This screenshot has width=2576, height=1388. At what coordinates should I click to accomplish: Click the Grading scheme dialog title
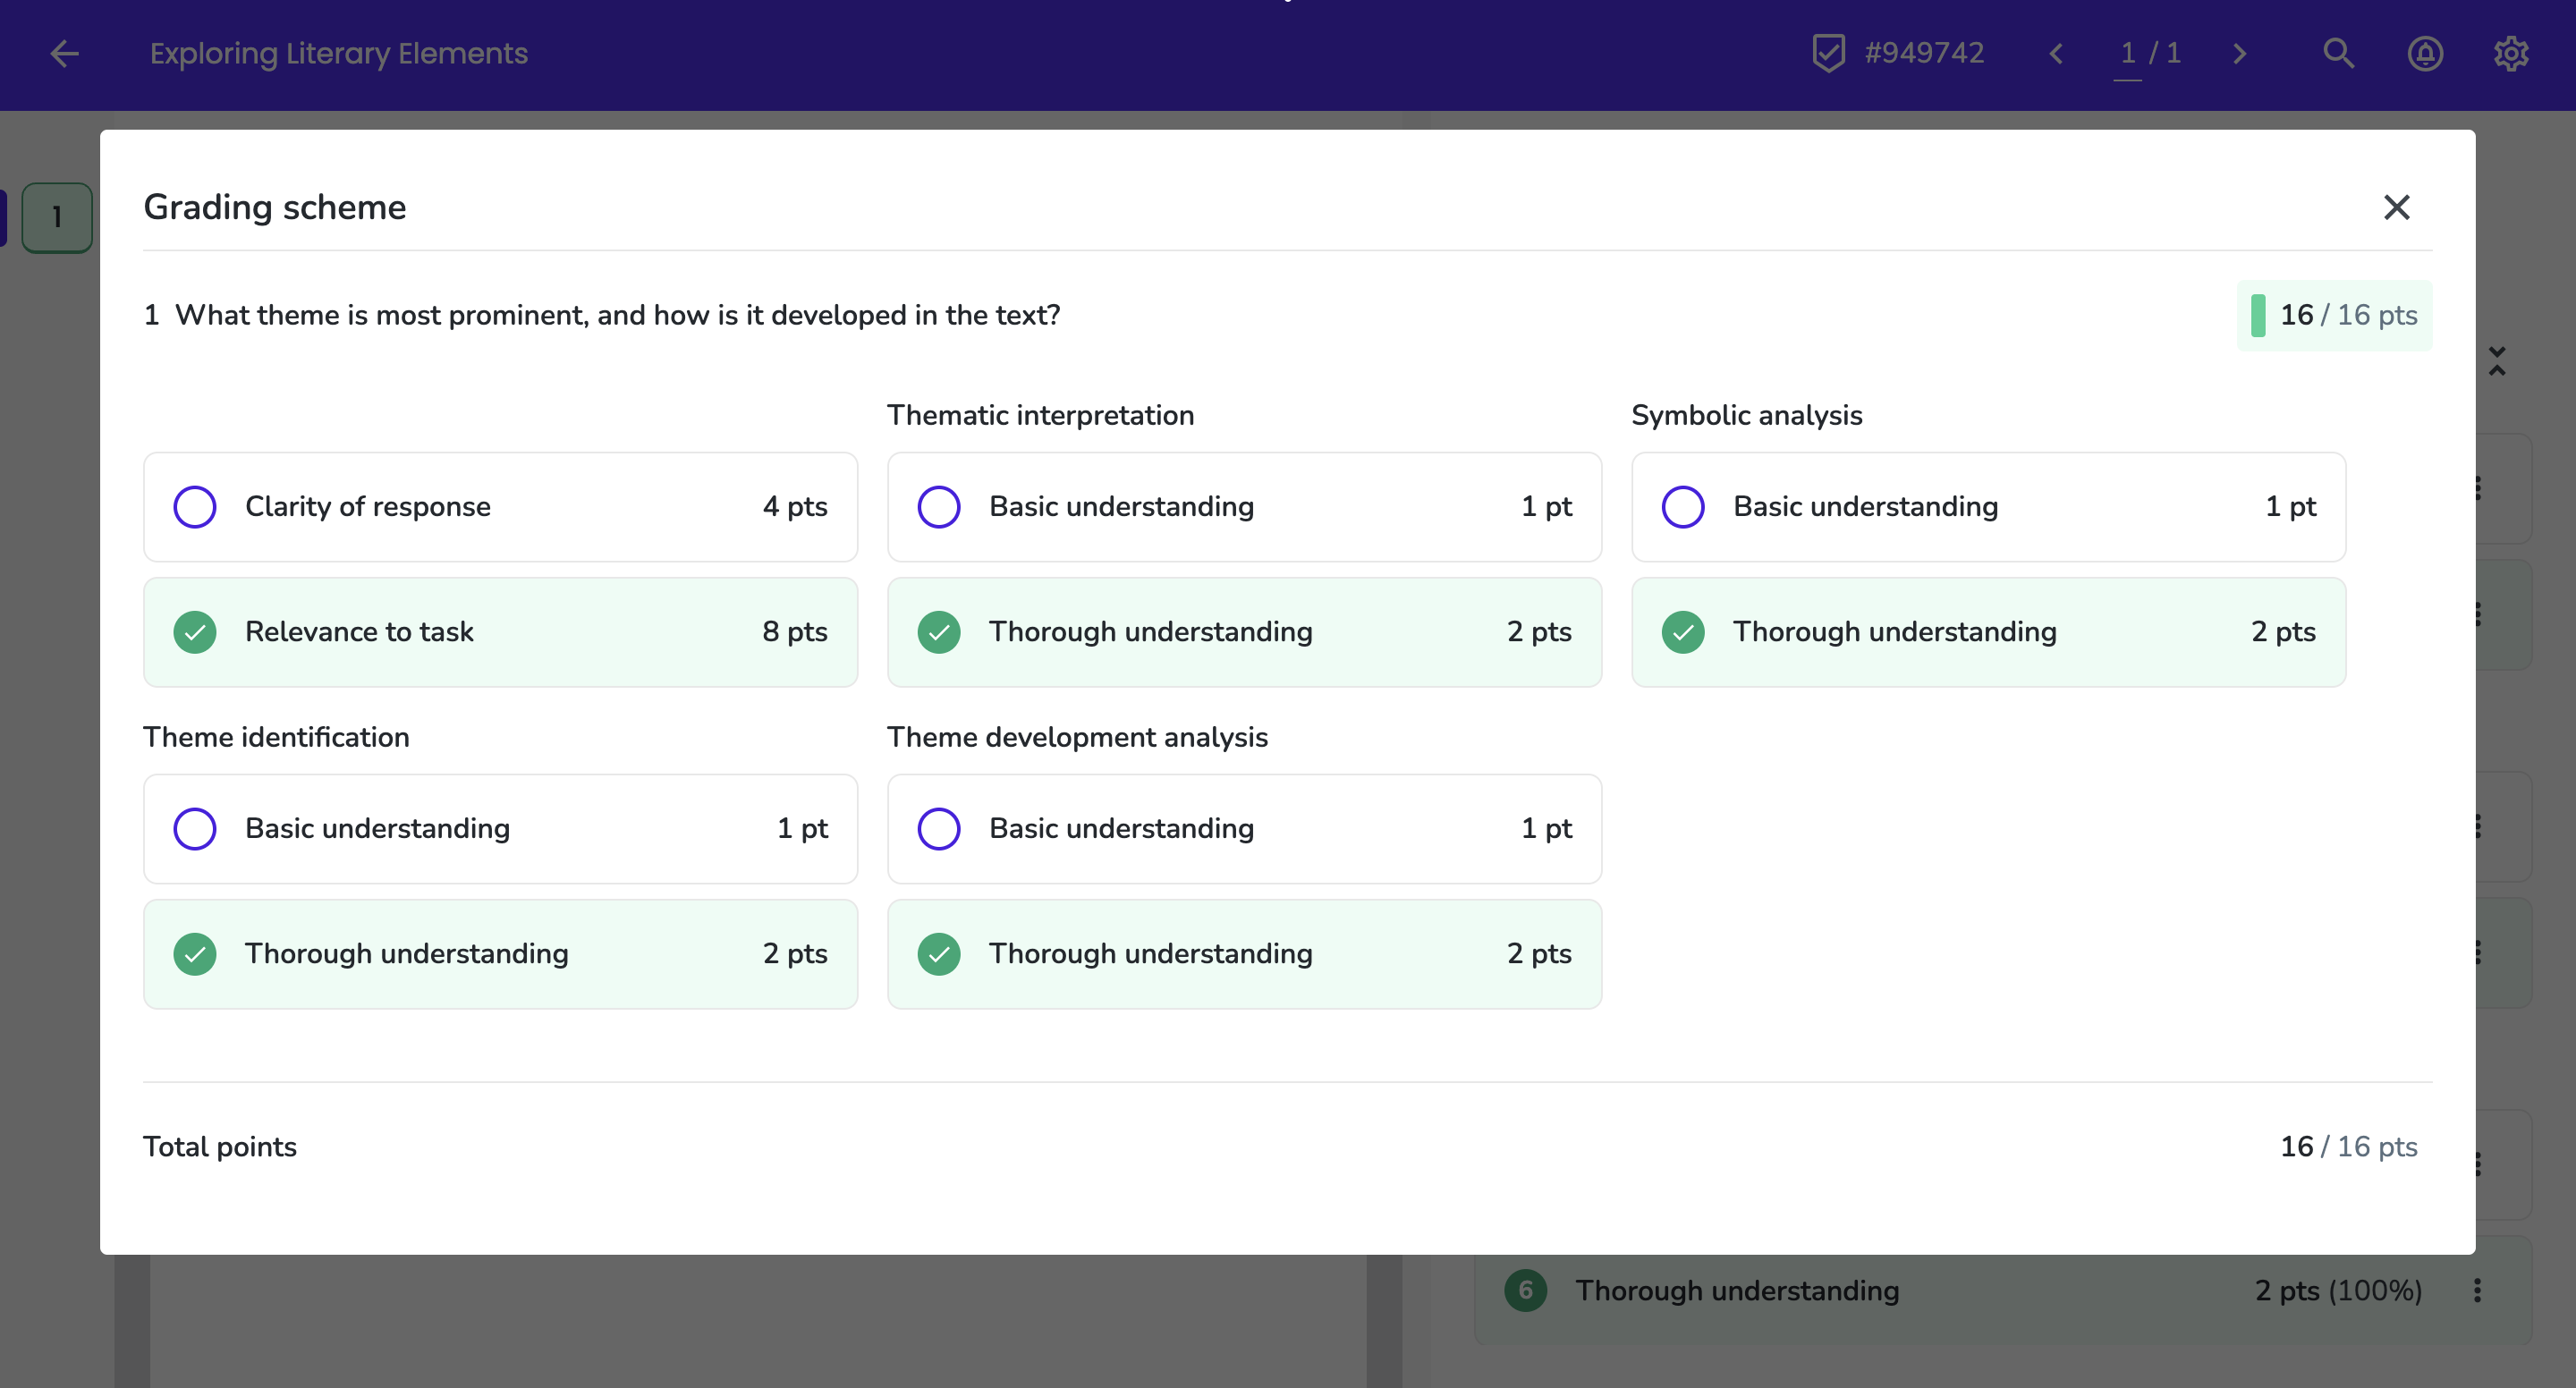tap(275, 207)
